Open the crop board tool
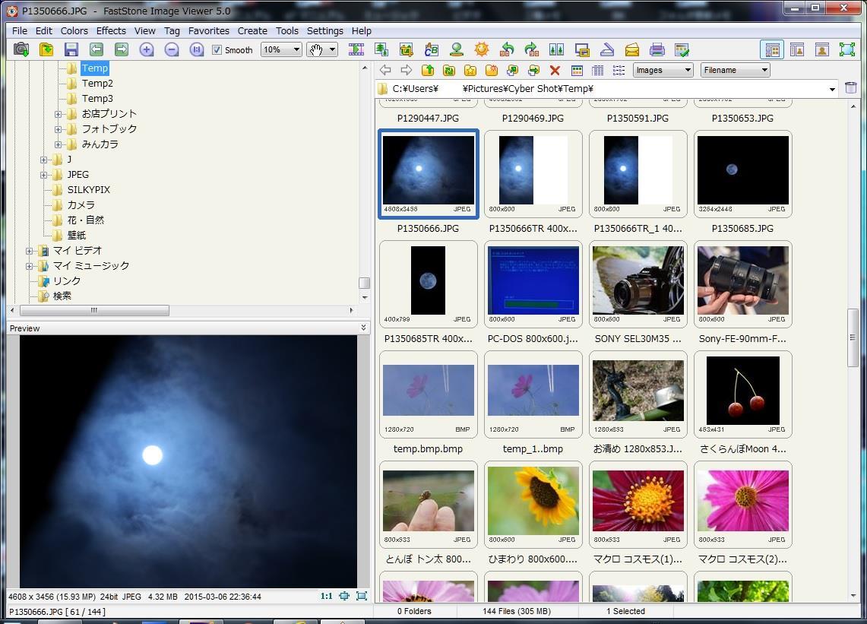This screenshot has width=867, height=624. click(x=407, y=50)
